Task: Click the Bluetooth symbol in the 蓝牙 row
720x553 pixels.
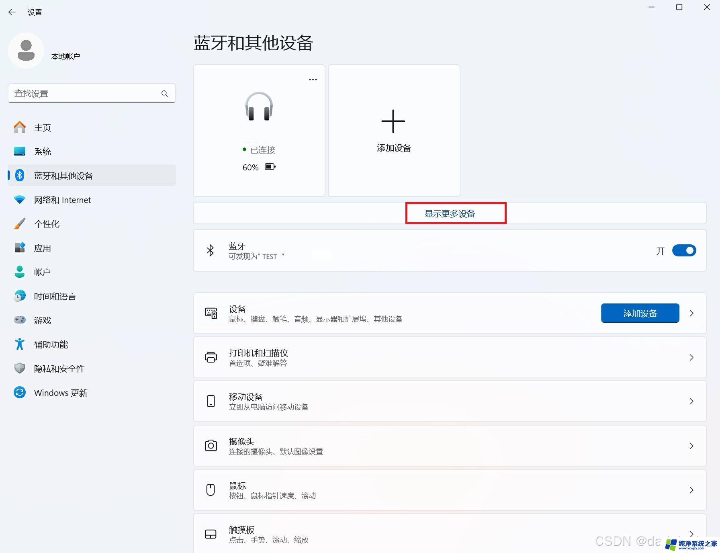Action: 210,250
